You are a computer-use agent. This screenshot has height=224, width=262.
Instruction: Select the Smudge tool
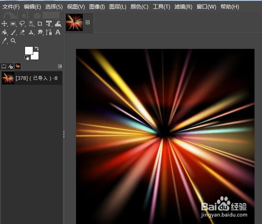coord(40,32)
